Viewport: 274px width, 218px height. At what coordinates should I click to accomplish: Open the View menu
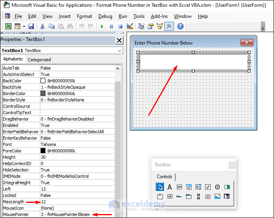47,16
